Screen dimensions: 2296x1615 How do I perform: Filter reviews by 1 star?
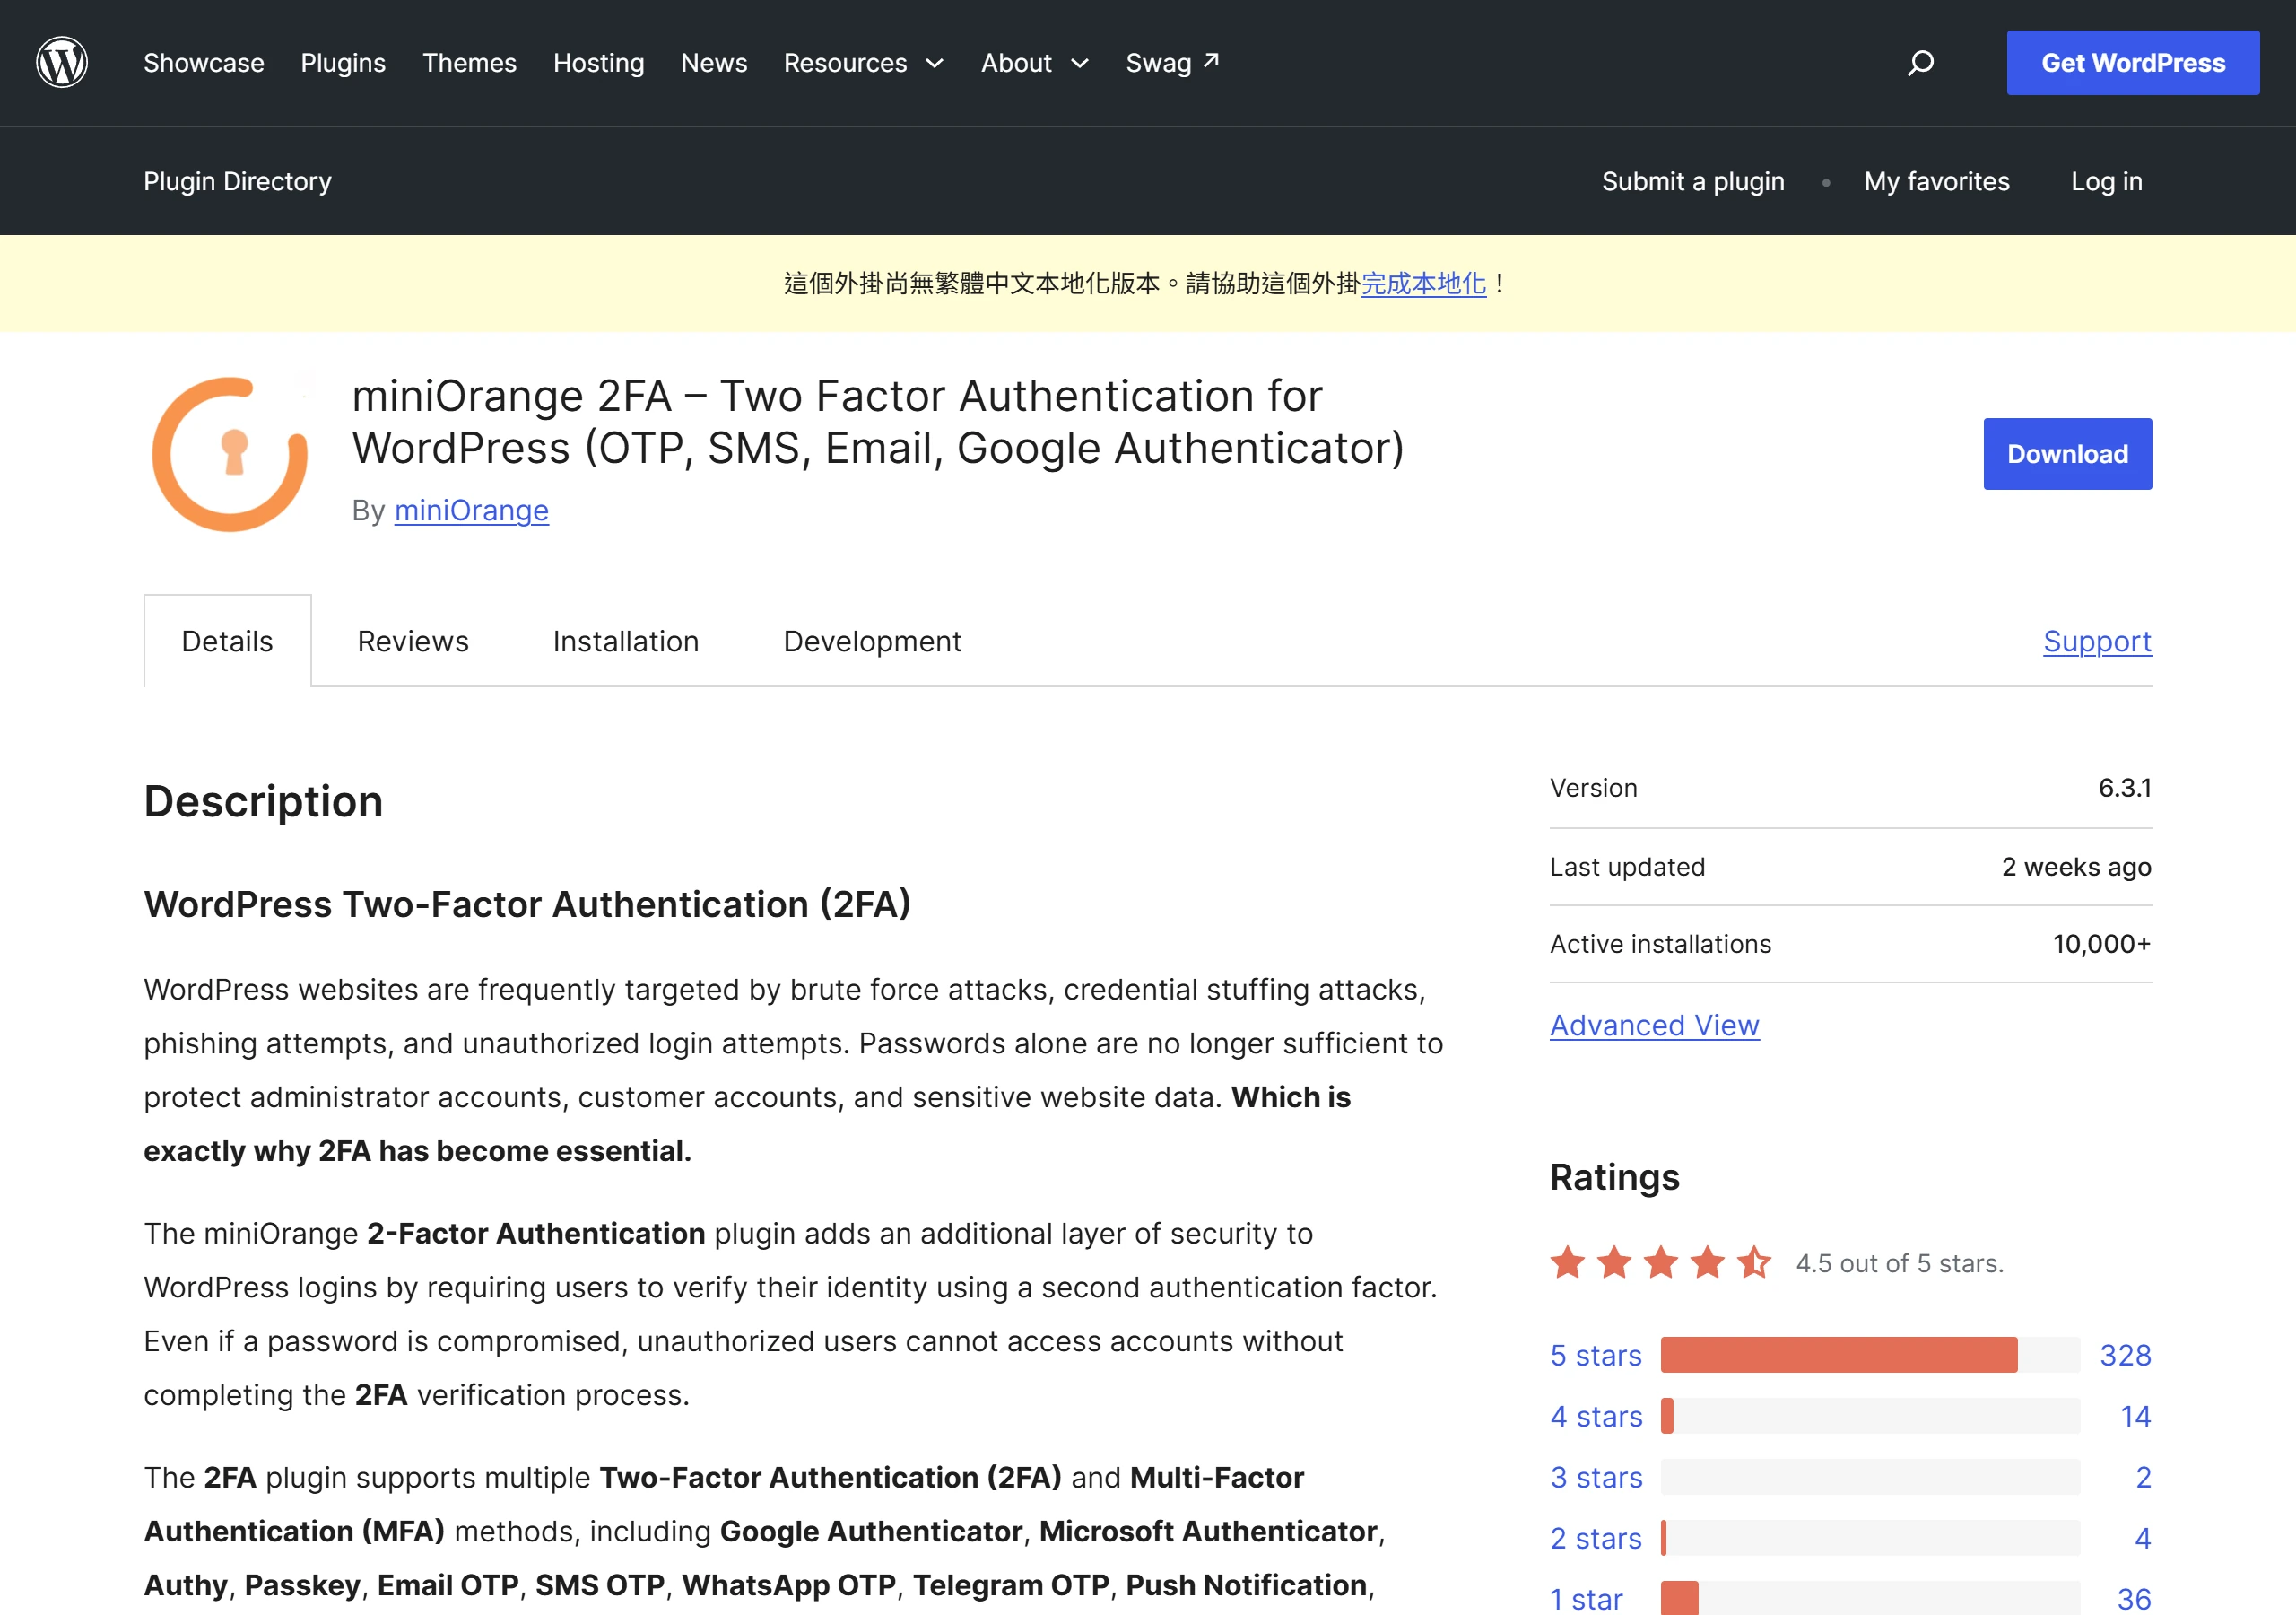1586,1599
